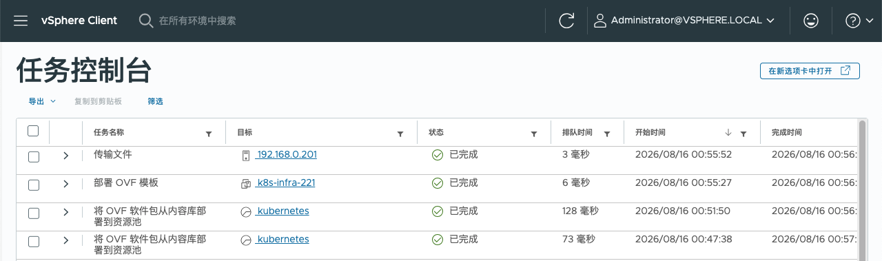The height and width of the screenshot is (261, 882).
Task: Open the help question mark menu
Action: [860, 21]
